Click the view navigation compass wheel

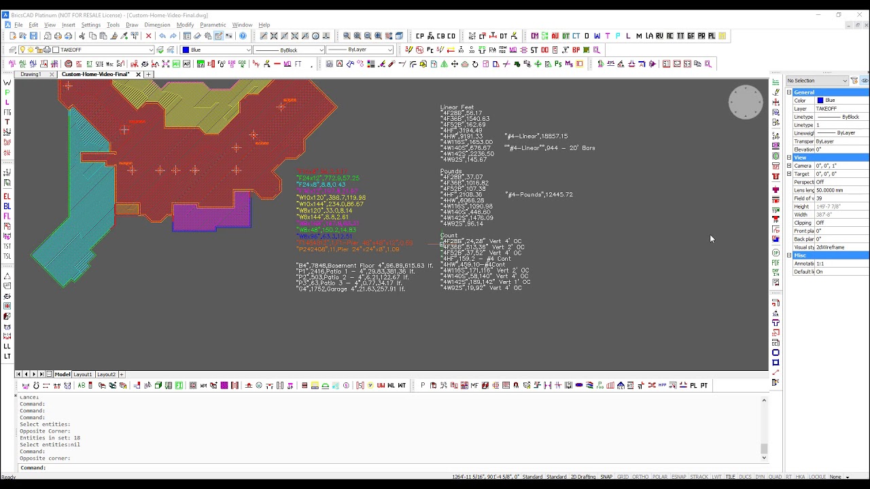click(x=746, y=103)
